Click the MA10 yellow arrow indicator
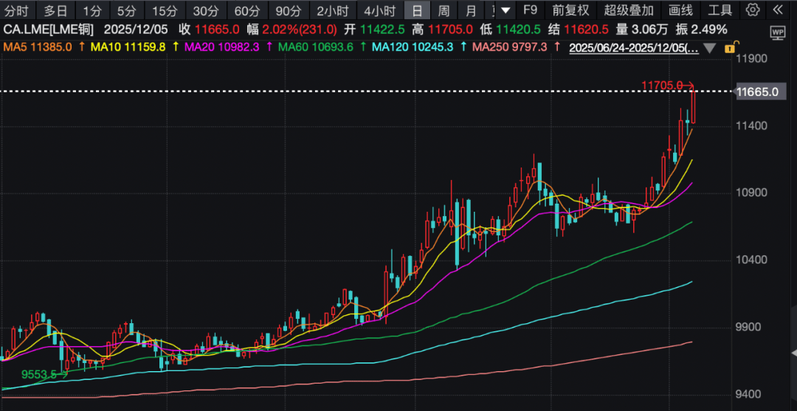Image resolution: width=797 pixels, height=411 pixels. (175, 46)
